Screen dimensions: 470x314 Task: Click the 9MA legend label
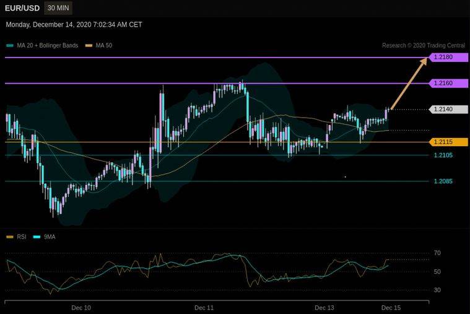coord(50,237)
